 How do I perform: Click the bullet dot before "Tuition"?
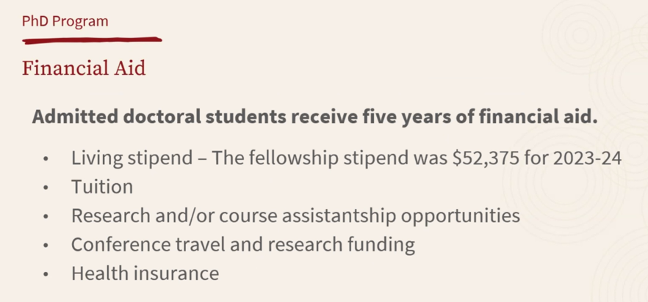(47, 188)
